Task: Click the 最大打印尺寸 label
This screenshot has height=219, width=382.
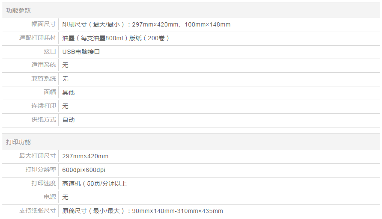Action: coord(38,156)
